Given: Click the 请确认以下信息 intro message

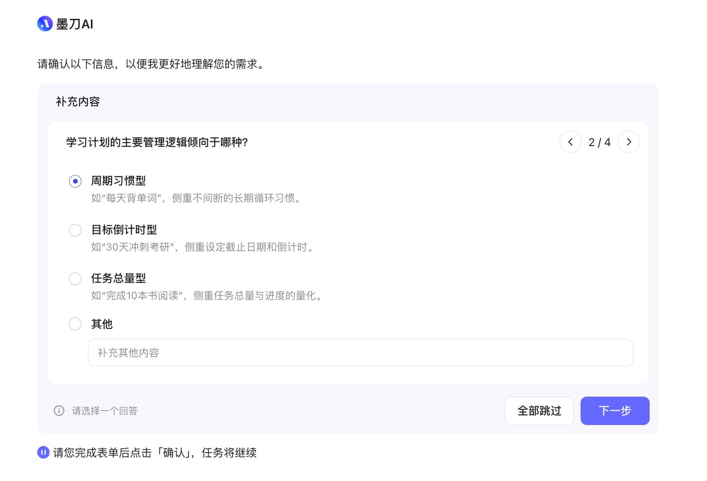Looking at the screenshot, I should pos(151,64).
